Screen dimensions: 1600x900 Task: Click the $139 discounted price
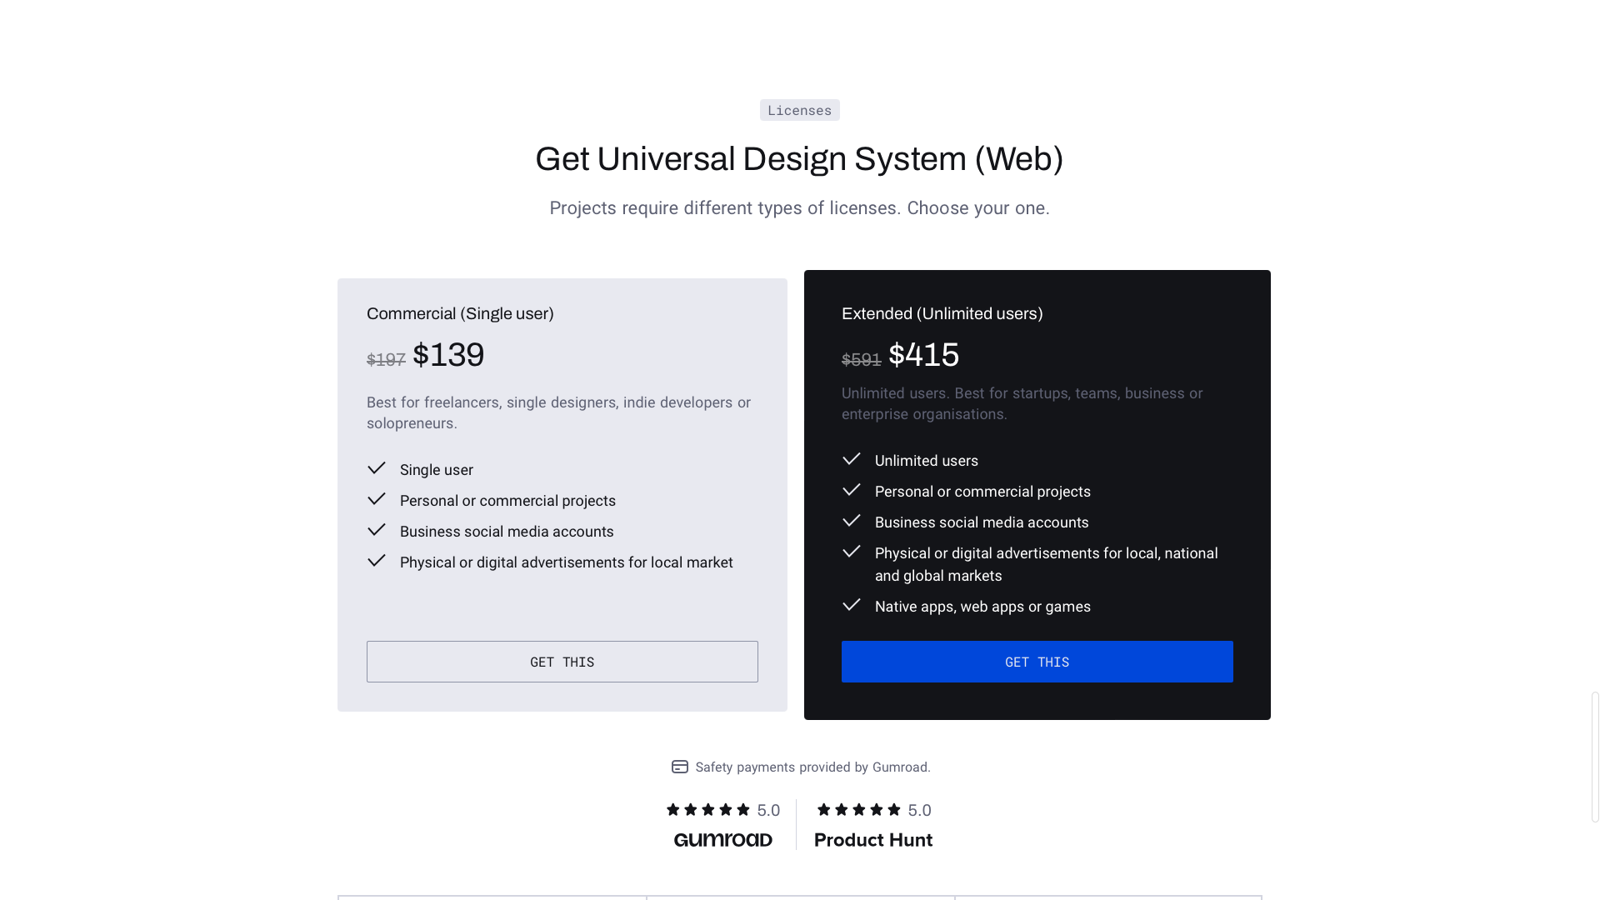tap(448, 355)
